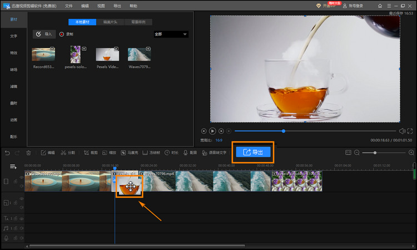The height and width of the screenshot is (250, 417).
Task: Open the 导出 menu in menu bar
Action: click(x=117, y=6)
